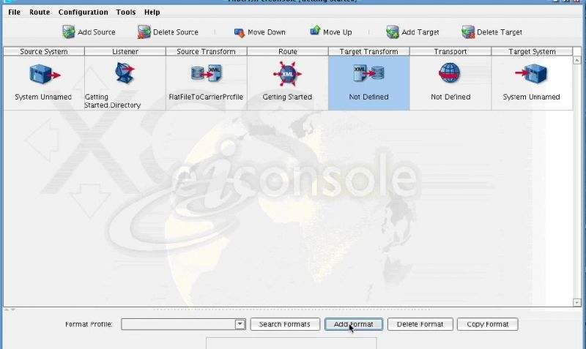Open the Tools menu
Screen dimensions: 586x349
(x=125, y=12)
